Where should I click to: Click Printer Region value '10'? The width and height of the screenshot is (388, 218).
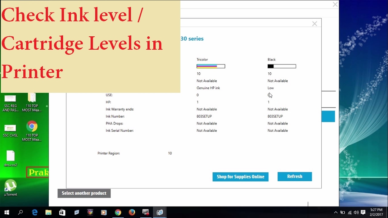pos(170,154)
